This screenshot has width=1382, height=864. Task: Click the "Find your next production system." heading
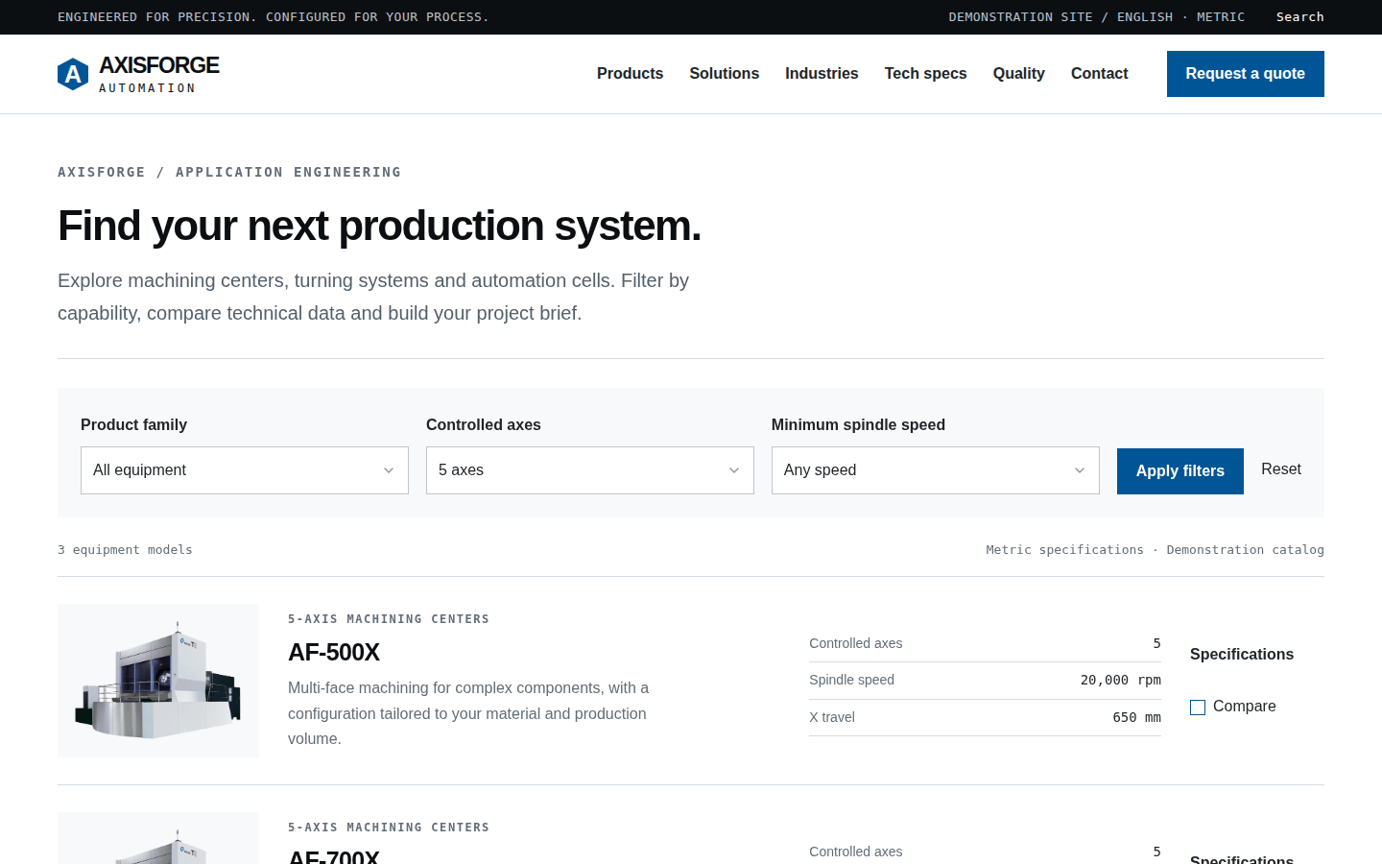[x=379, y=227]
